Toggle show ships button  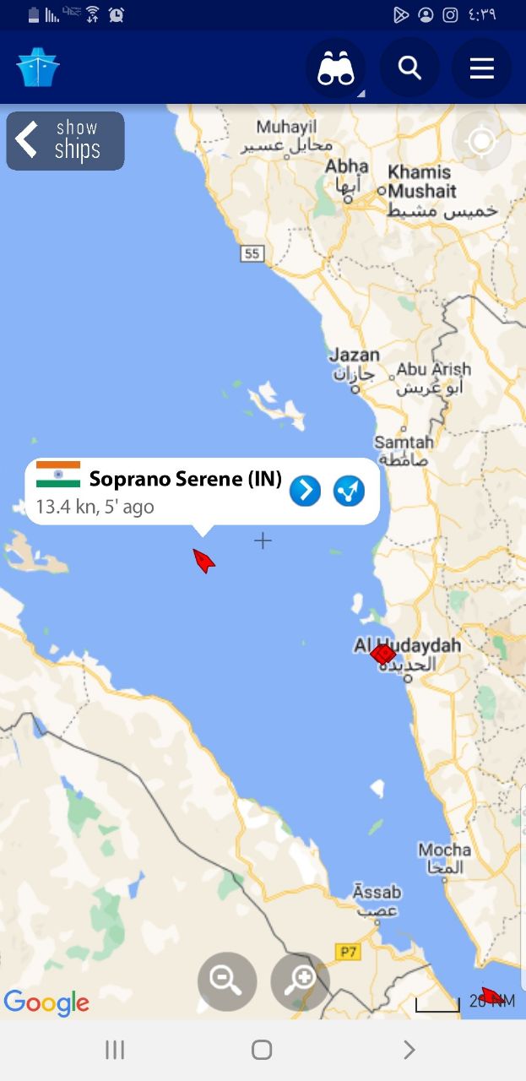click(66, 140)
